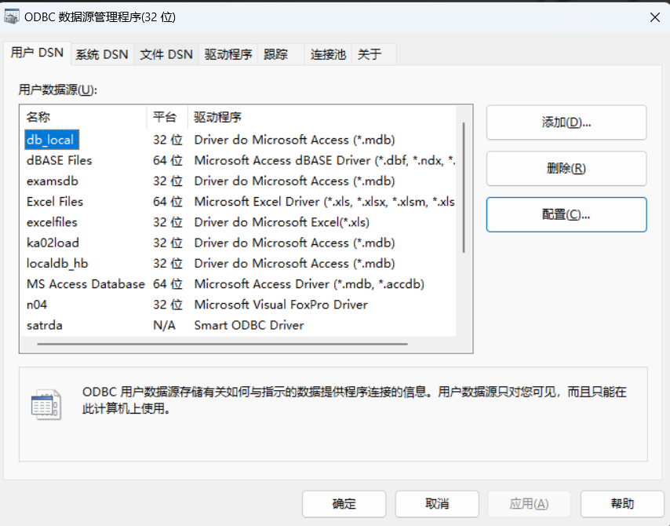The height and width of the screenshot is (526, 670).
Task: Switch to the 系统 DSN tab
Action: click(102, 54)
